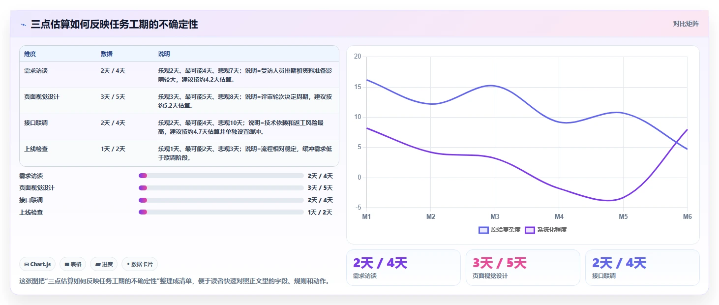Click the lightning icon beside the title
This screenshot has height=305, width=719.
[x=23, y=25]
